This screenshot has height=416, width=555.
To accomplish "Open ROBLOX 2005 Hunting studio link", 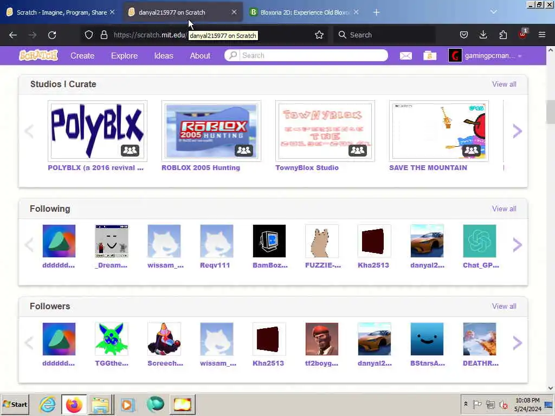I will tap(201, 168).
